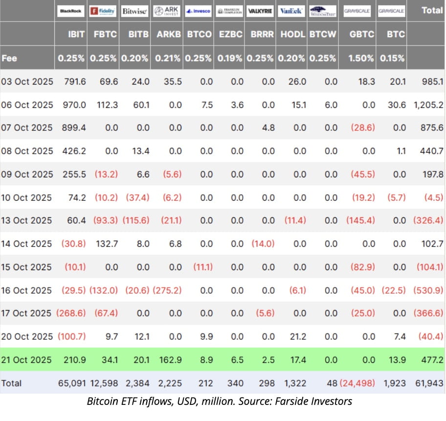Click the Franklin Templeton logo

pyautogui.click(x=230, y=11)
